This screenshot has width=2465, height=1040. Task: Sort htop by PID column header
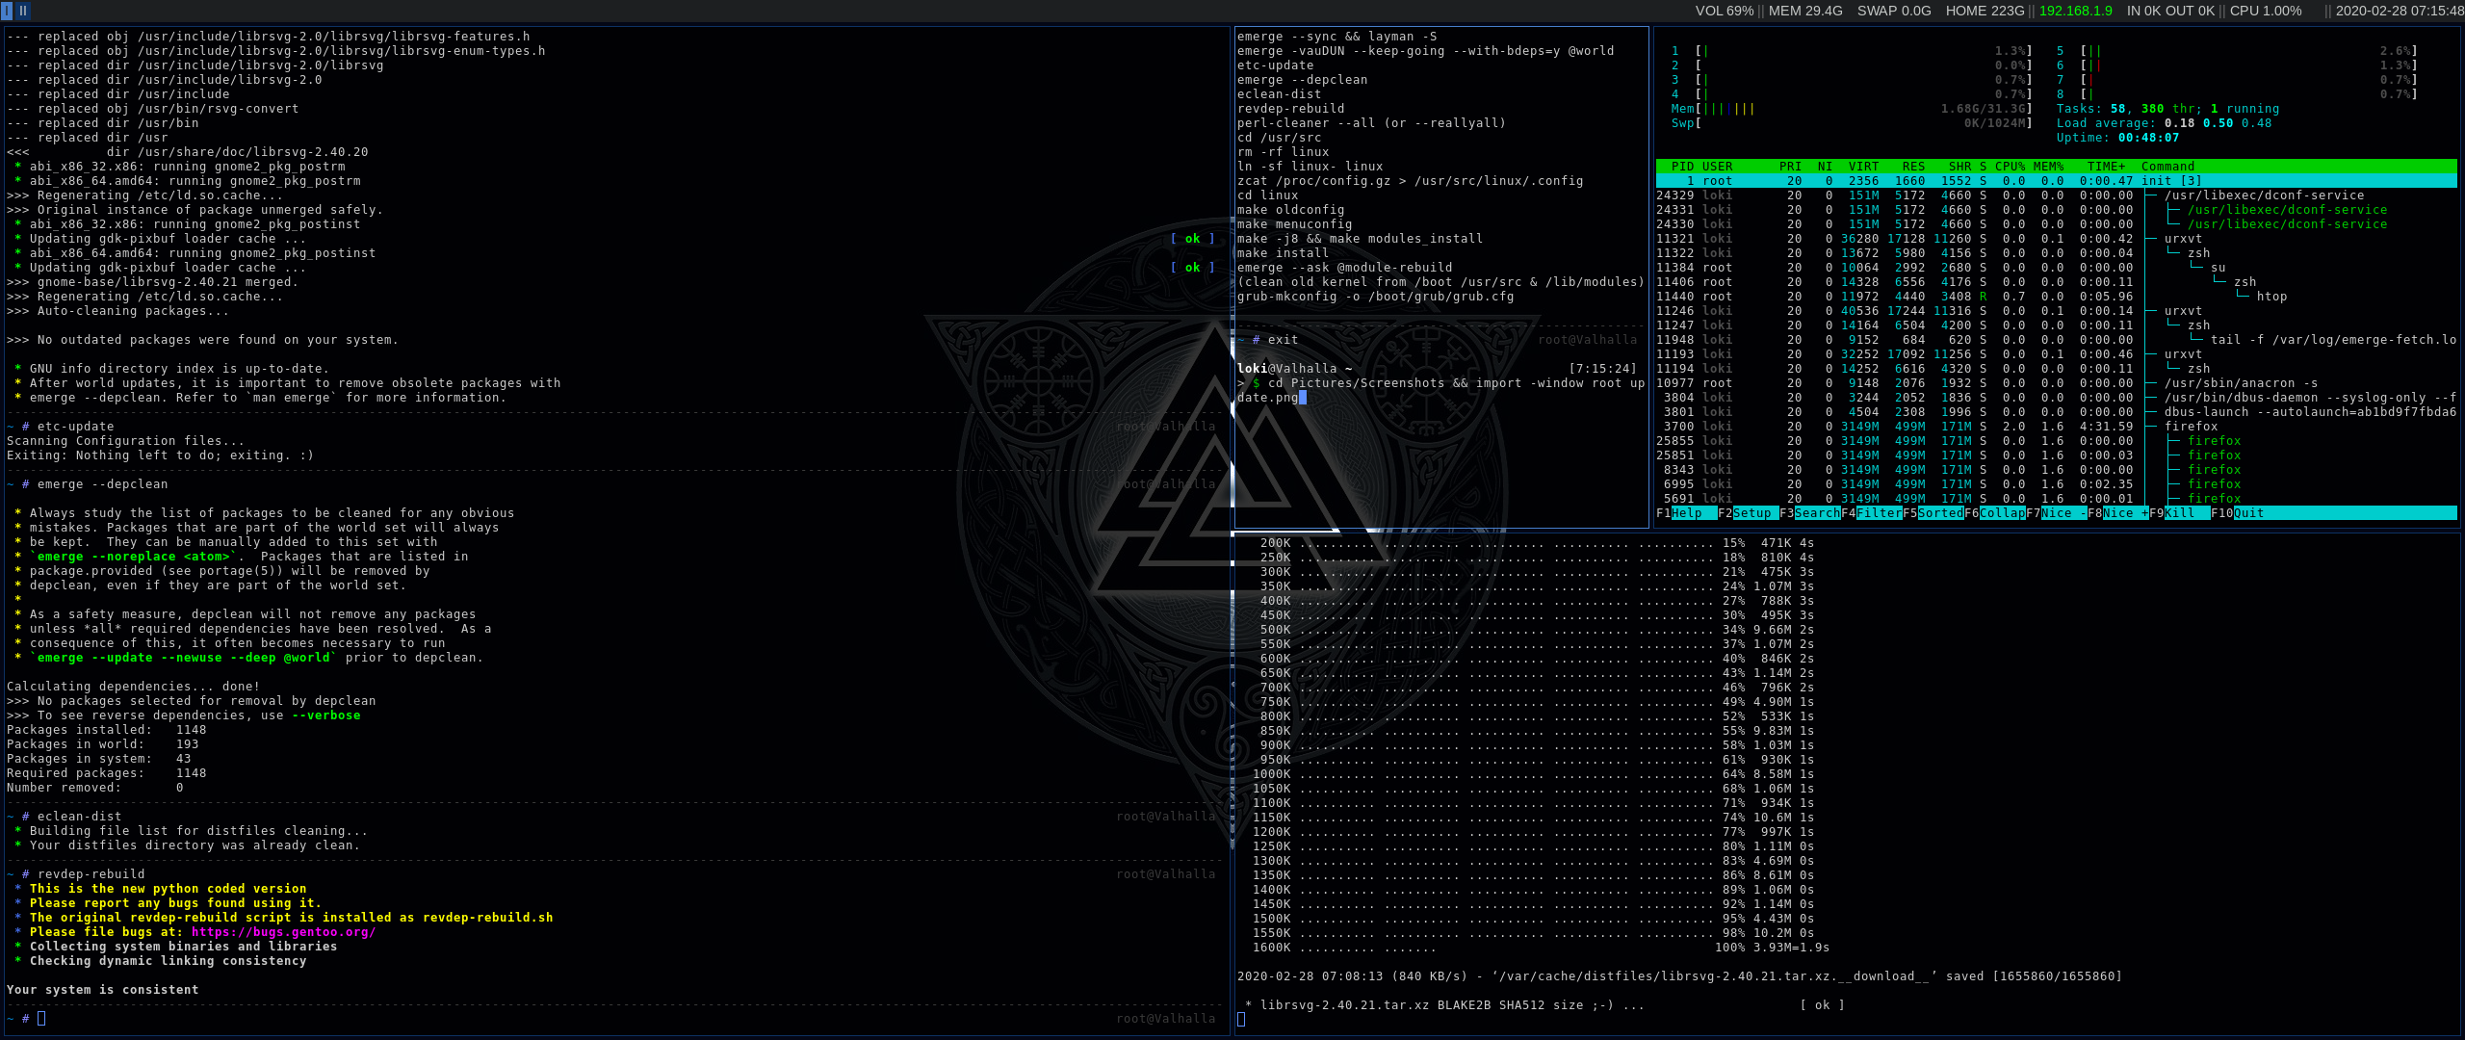click(1682, 167)
